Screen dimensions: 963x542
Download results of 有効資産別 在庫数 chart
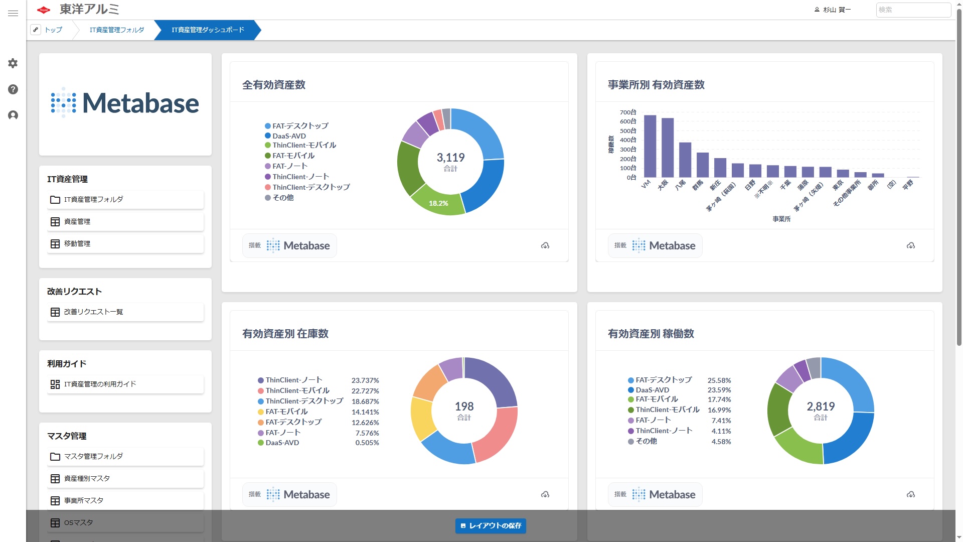545,494
